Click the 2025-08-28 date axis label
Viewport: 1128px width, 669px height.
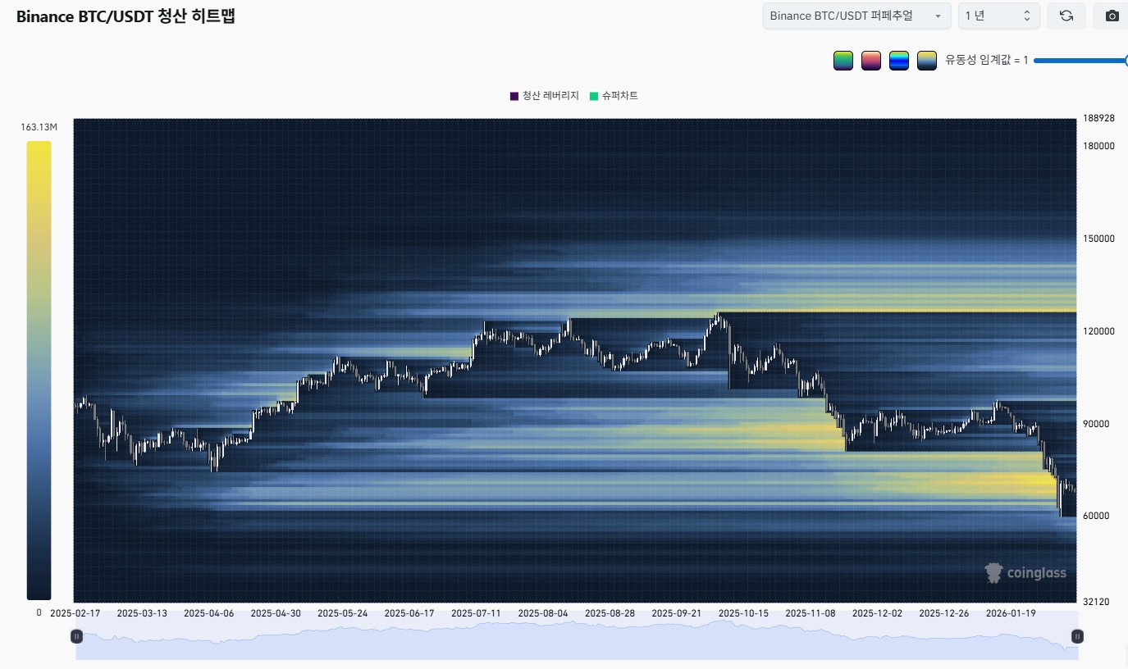pyautogui.click(x=610, y=612)
